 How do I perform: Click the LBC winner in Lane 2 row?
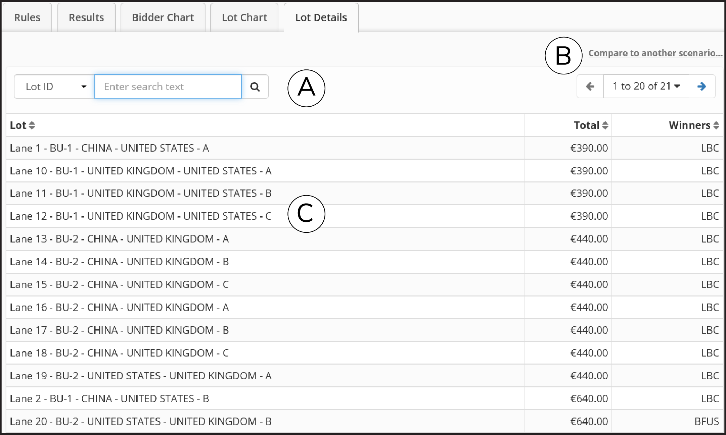click(710, 399)
